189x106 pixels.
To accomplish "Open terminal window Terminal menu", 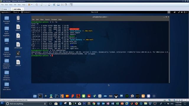I will 54,19.
